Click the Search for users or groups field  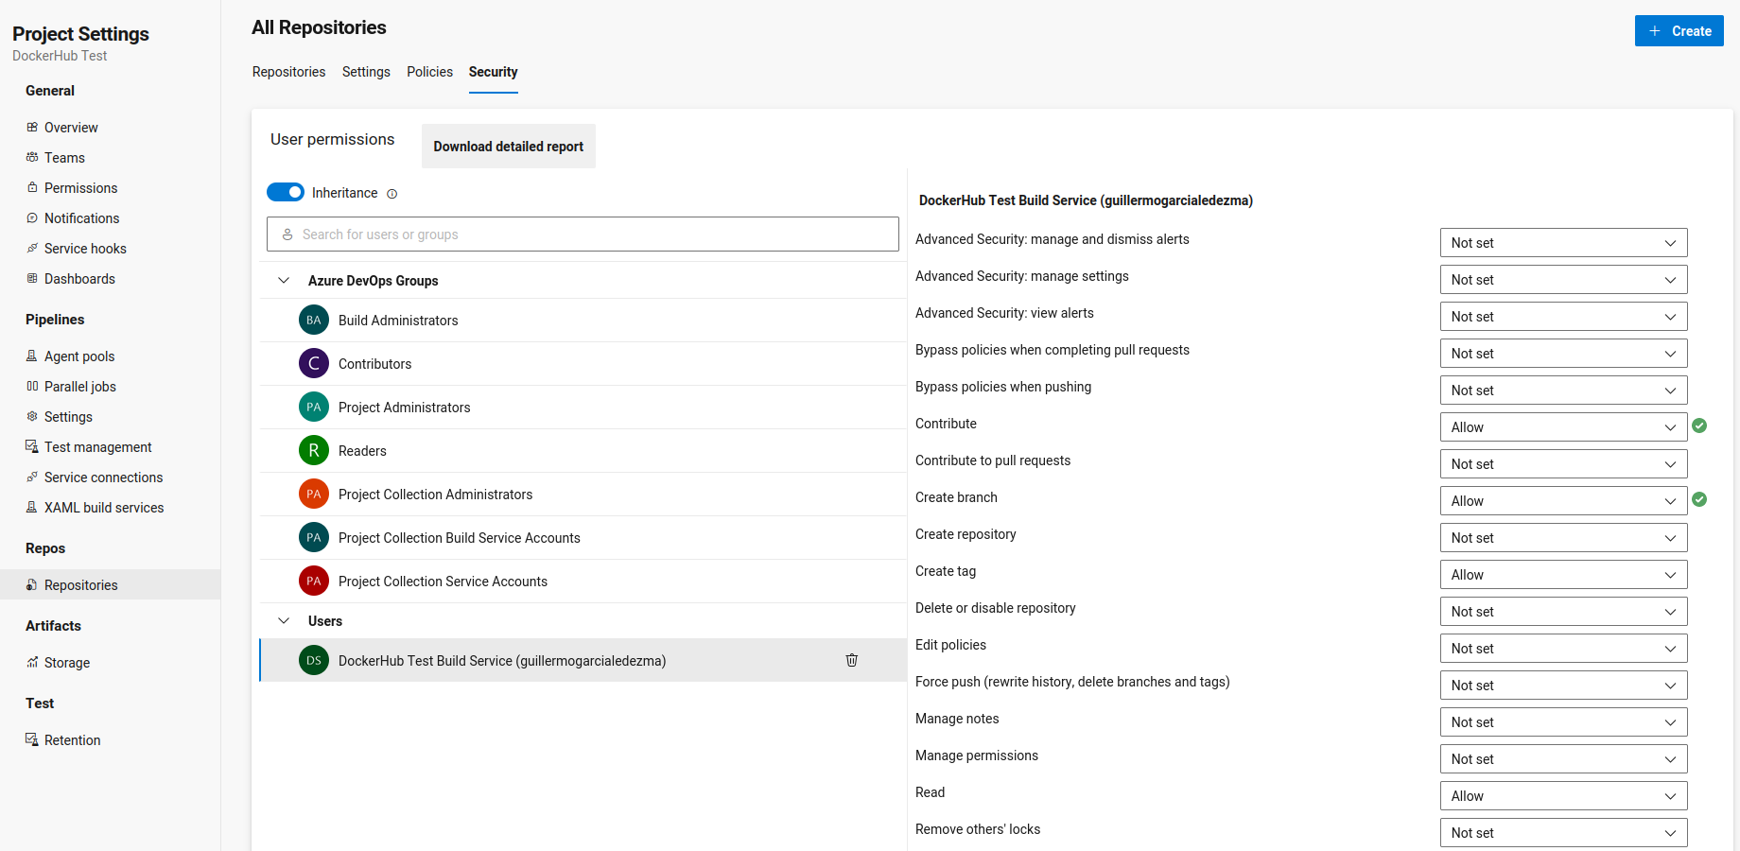583,234
